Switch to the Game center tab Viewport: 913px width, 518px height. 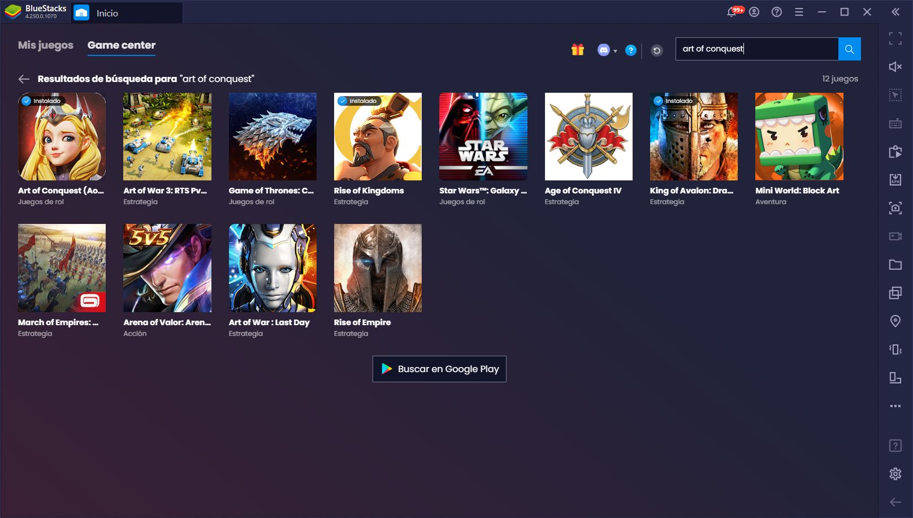[x=122, y=45]
